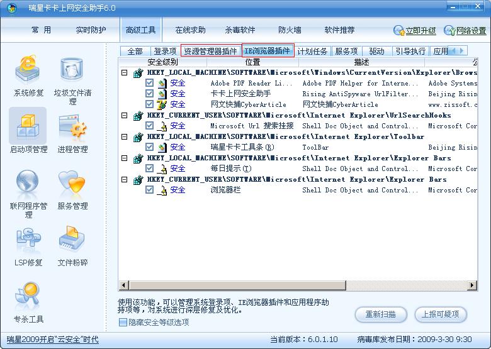The image size is (491, 349).
Task: Open the 进程管理 gear icon
Action: coord(72,127)
